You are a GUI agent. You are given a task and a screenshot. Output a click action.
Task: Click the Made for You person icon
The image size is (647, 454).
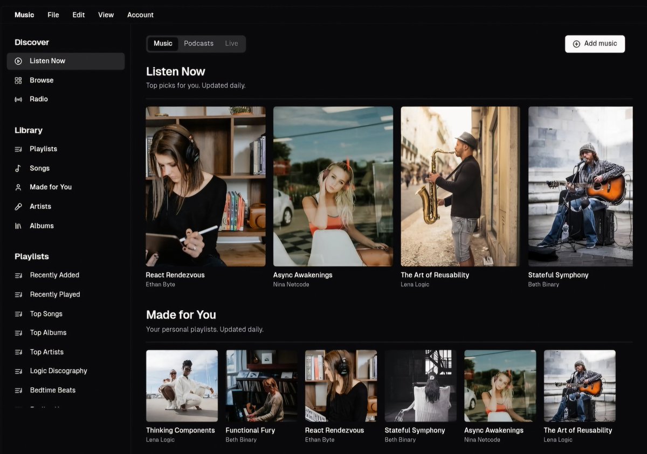point(18,187)
